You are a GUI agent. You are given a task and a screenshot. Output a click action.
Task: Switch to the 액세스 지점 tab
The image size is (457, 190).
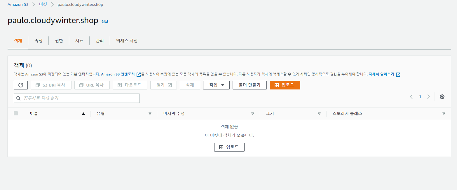pyautogui.click(x=127, y=41)
